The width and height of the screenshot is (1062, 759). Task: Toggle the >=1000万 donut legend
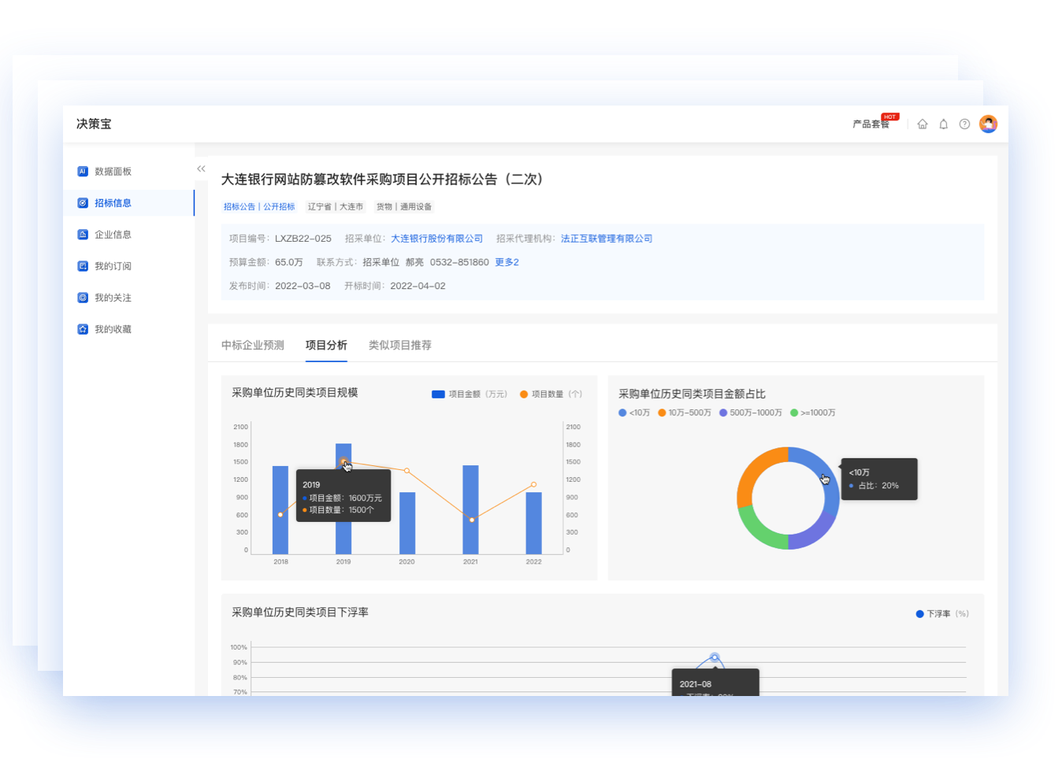coord(813,413)
